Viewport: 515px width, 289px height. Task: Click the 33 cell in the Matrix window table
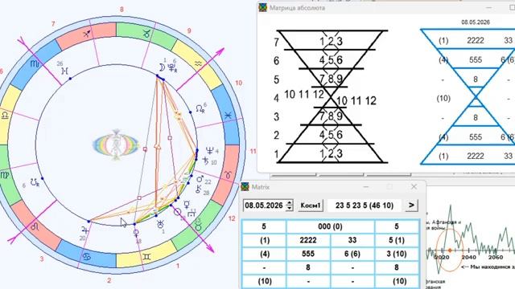coord(352,240)
